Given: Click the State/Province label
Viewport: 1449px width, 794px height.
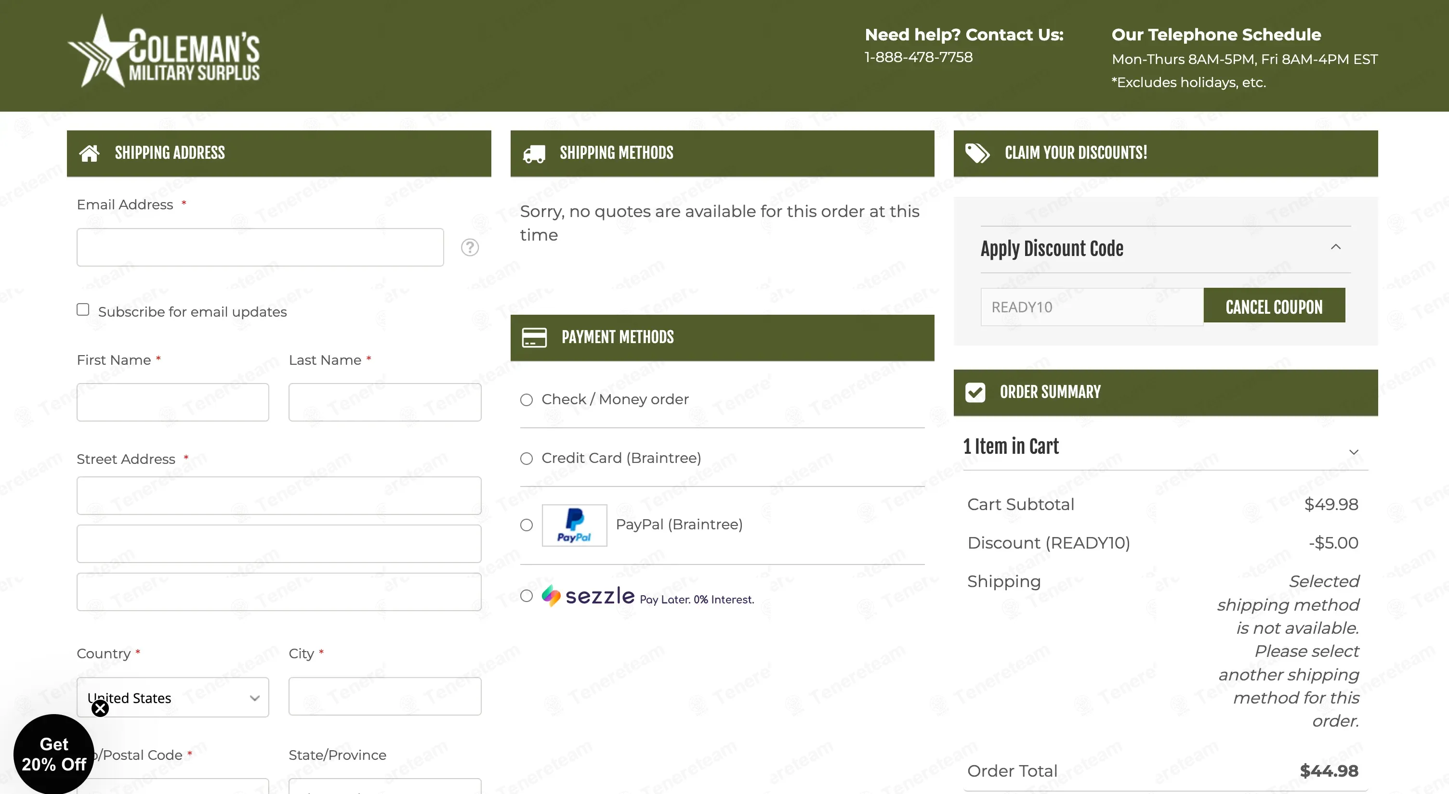Looking at the screenshot, I should pyautogui.click(x=338, y=755).
